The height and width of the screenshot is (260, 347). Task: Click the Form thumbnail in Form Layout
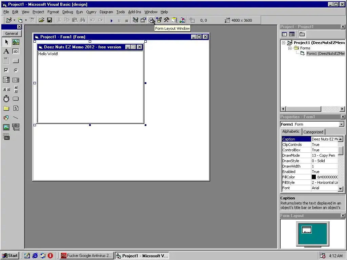[307, 230]
